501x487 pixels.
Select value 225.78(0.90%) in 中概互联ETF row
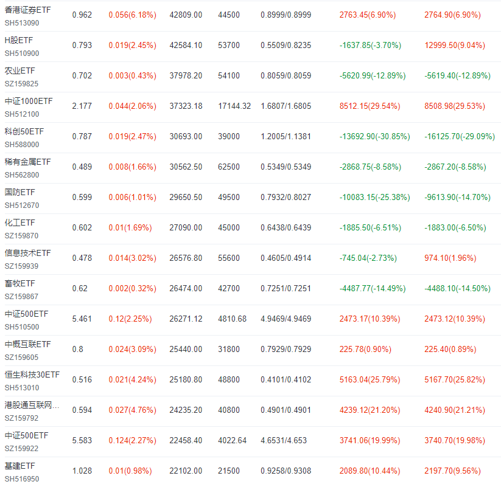(x=365, y=349)
